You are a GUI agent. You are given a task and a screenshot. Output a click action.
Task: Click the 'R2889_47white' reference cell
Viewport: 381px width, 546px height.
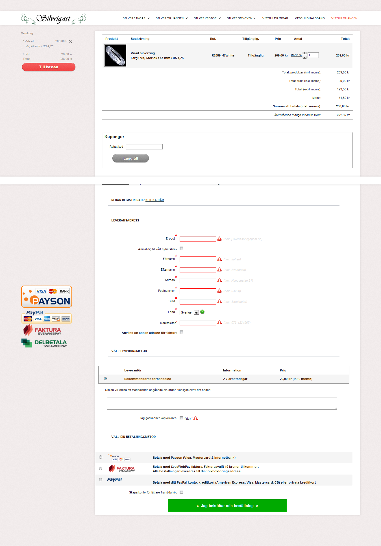(223, 55)
